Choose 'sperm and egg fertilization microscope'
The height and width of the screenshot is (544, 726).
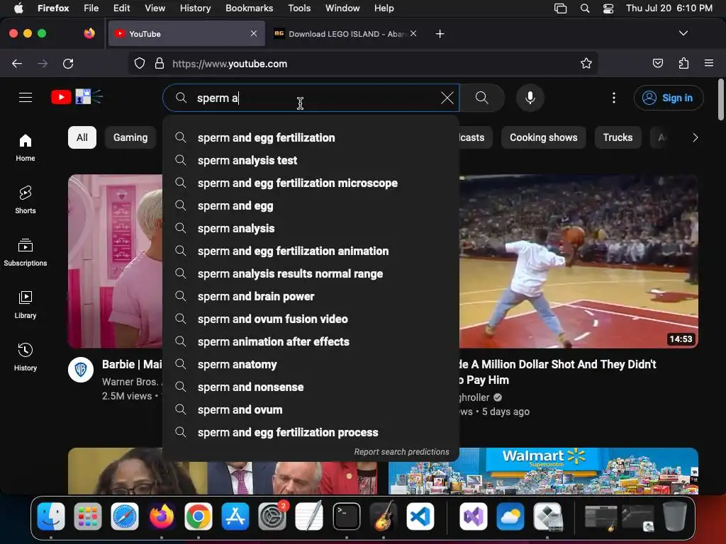[311, 183]
